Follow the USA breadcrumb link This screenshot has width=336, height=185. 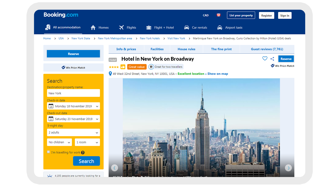61,38
